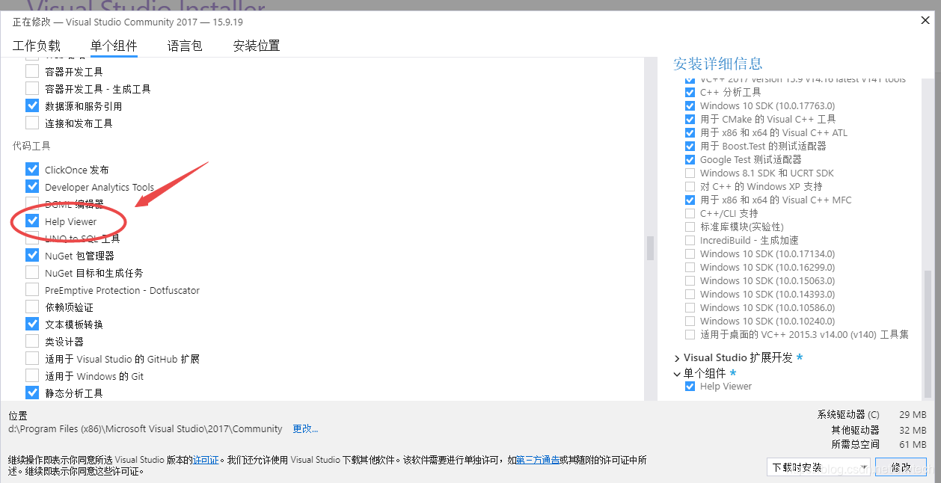Check the C++/CLI 支持 checkbox
The width and height of the screenshot is (941, 483).
click(x=690, y=213)
